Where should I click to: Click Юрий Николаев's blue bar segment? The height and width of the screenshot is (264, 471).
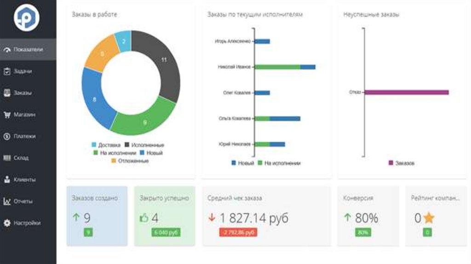[x=277, y=144]
